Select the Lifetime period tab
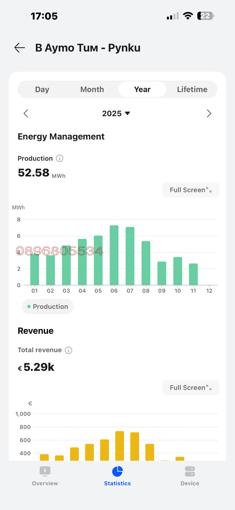235x510 pixels. point(192,90)
